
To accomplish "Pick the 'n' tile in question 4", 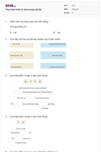I will tap(23, 122).
